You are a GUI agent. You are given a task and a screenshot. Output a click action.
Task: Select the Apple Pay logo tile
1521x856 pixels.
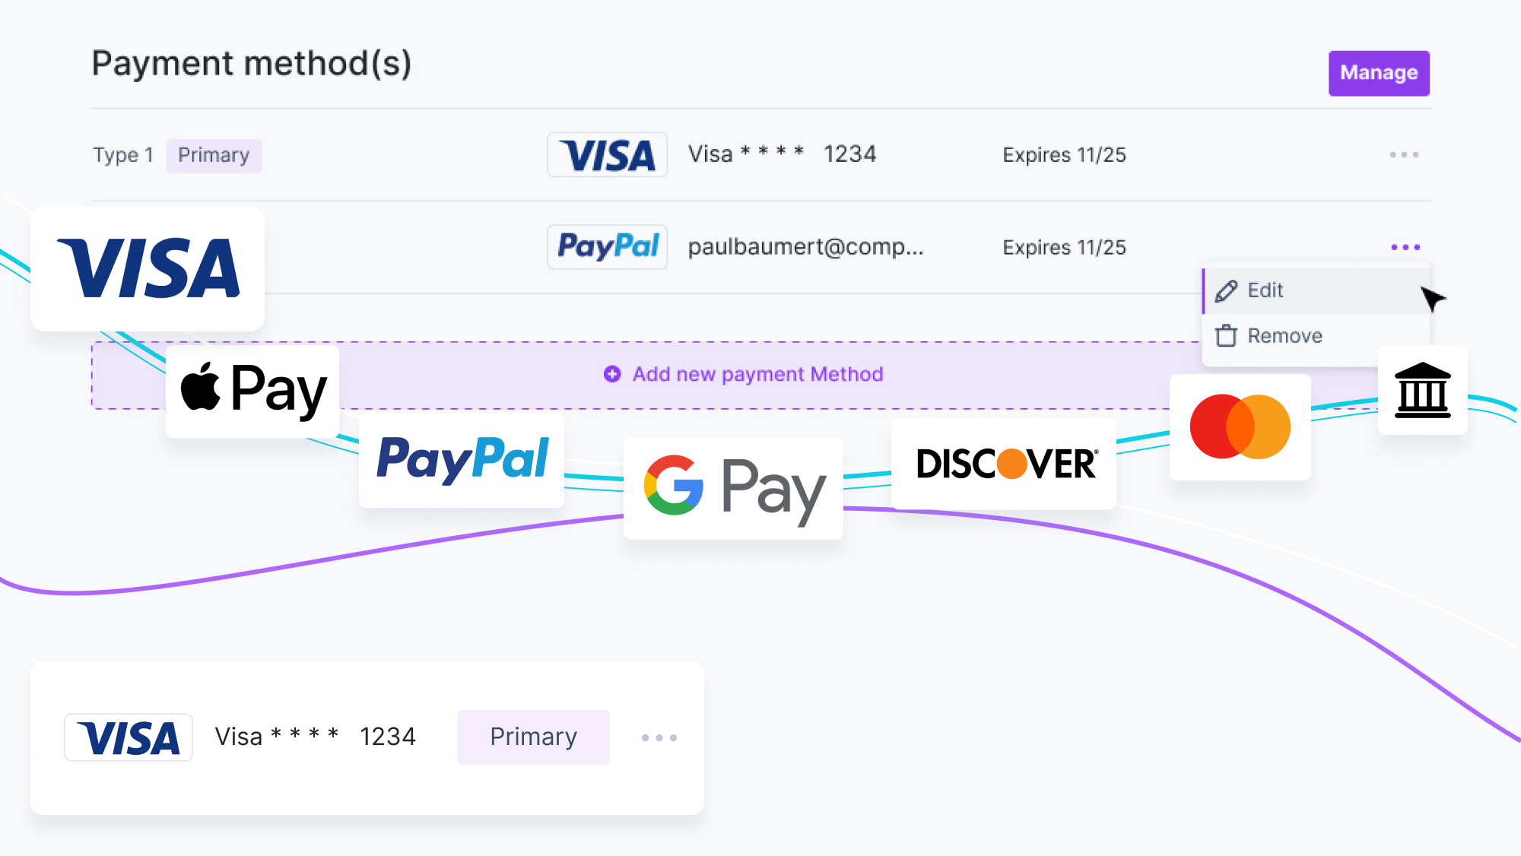252,390
